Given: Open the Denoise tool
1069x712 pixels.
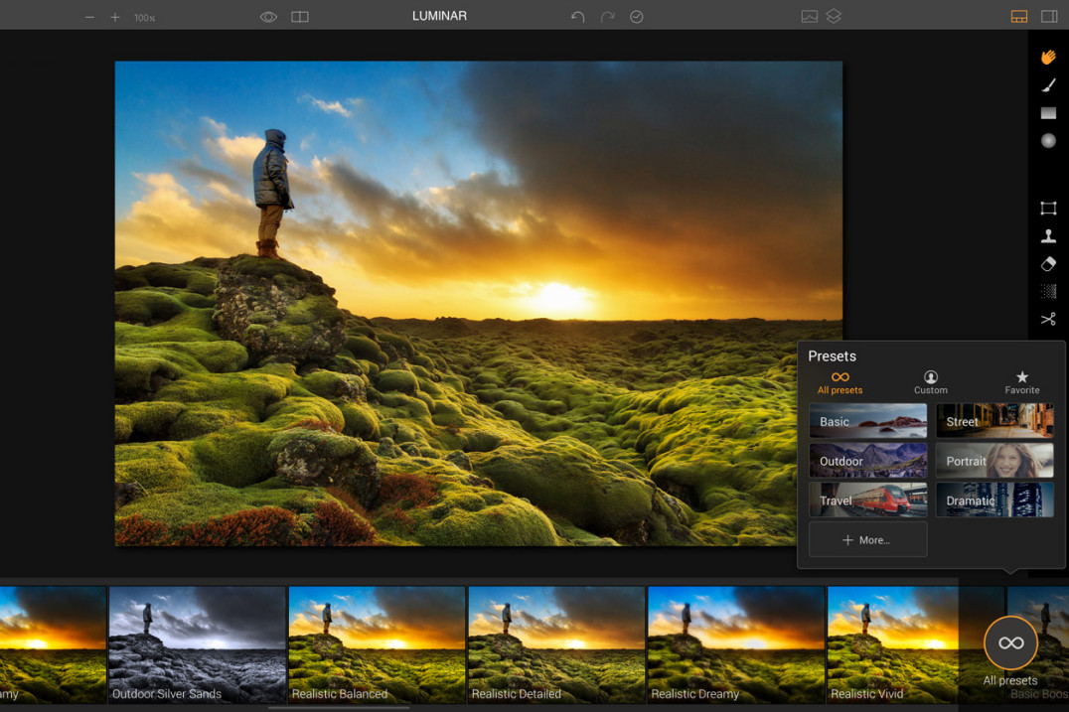Looking at the screenshot, I should pyautogui.click(x=1048, y=292).
